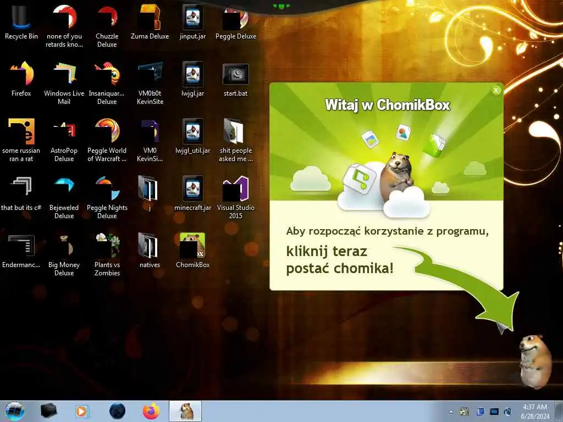This screenshot has width=563, height=422.
Task: Click the 'kliknij teraz postać chomika!' text
Action: coord(340,259)
